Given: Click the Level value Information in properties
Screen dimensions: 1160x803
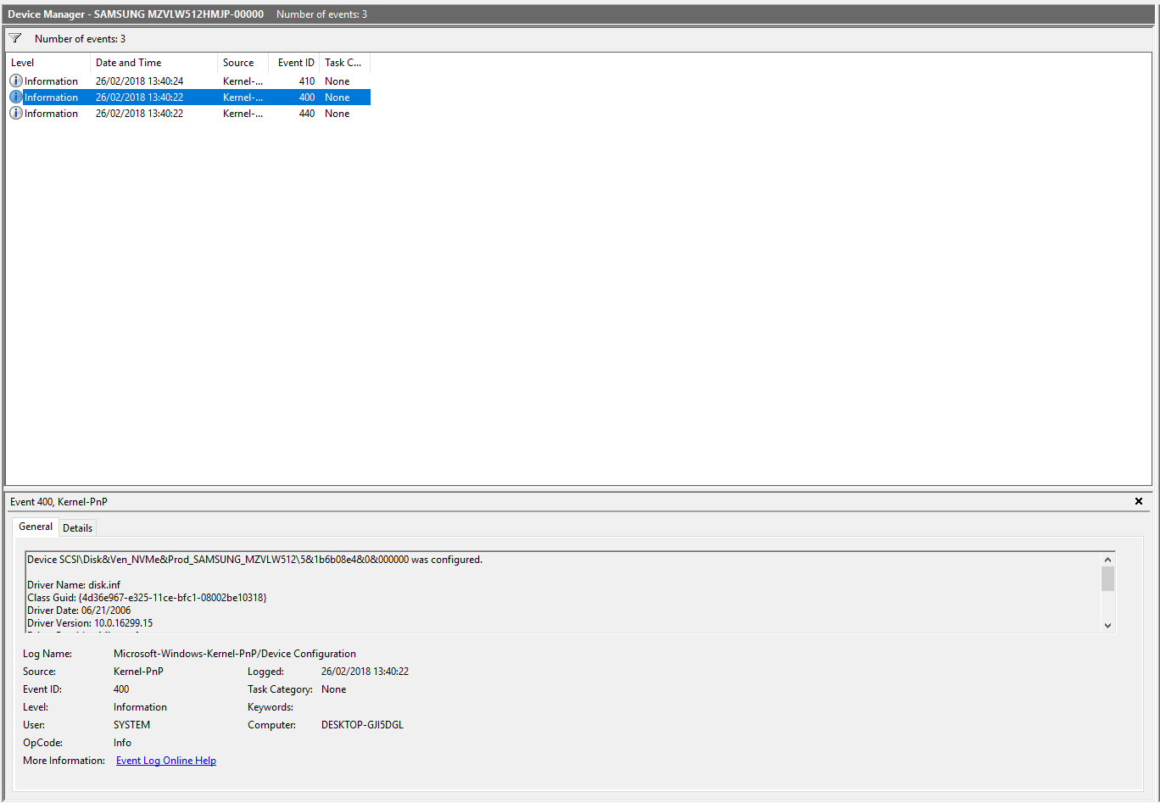Looking at the screenshot, I should (x=140, y=707).
